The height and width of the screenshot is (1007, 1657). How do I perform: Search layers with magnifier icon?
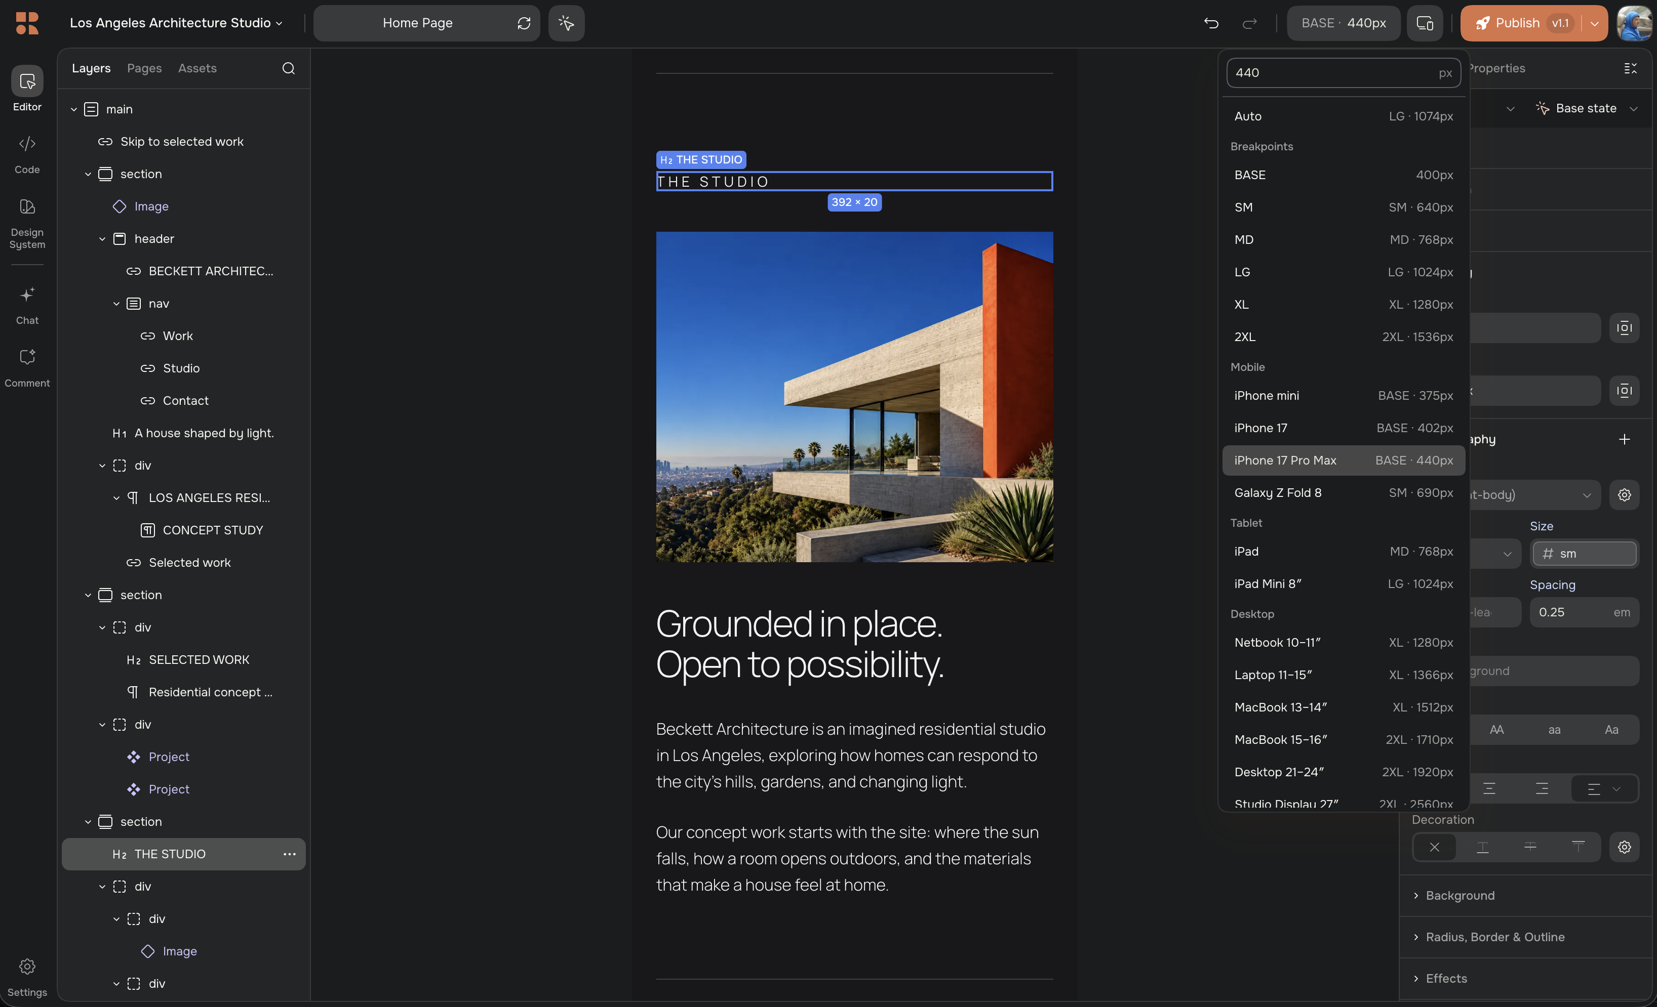(289, 68)
